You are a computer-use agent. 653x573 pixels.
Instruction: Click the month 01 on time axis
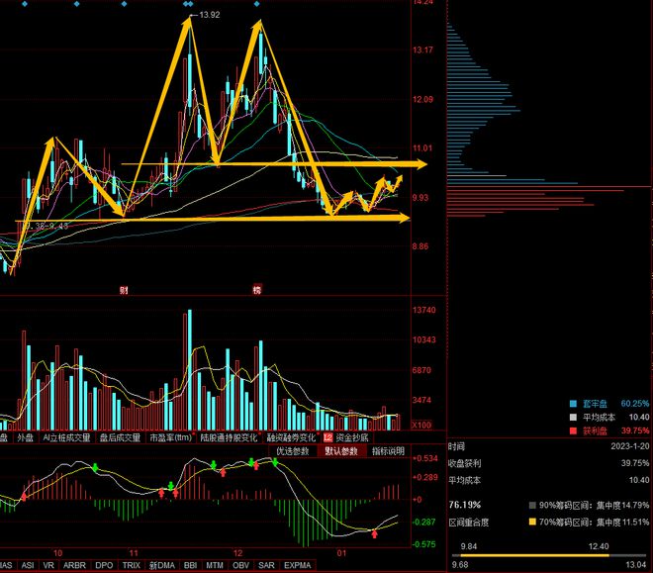[341, 553]
